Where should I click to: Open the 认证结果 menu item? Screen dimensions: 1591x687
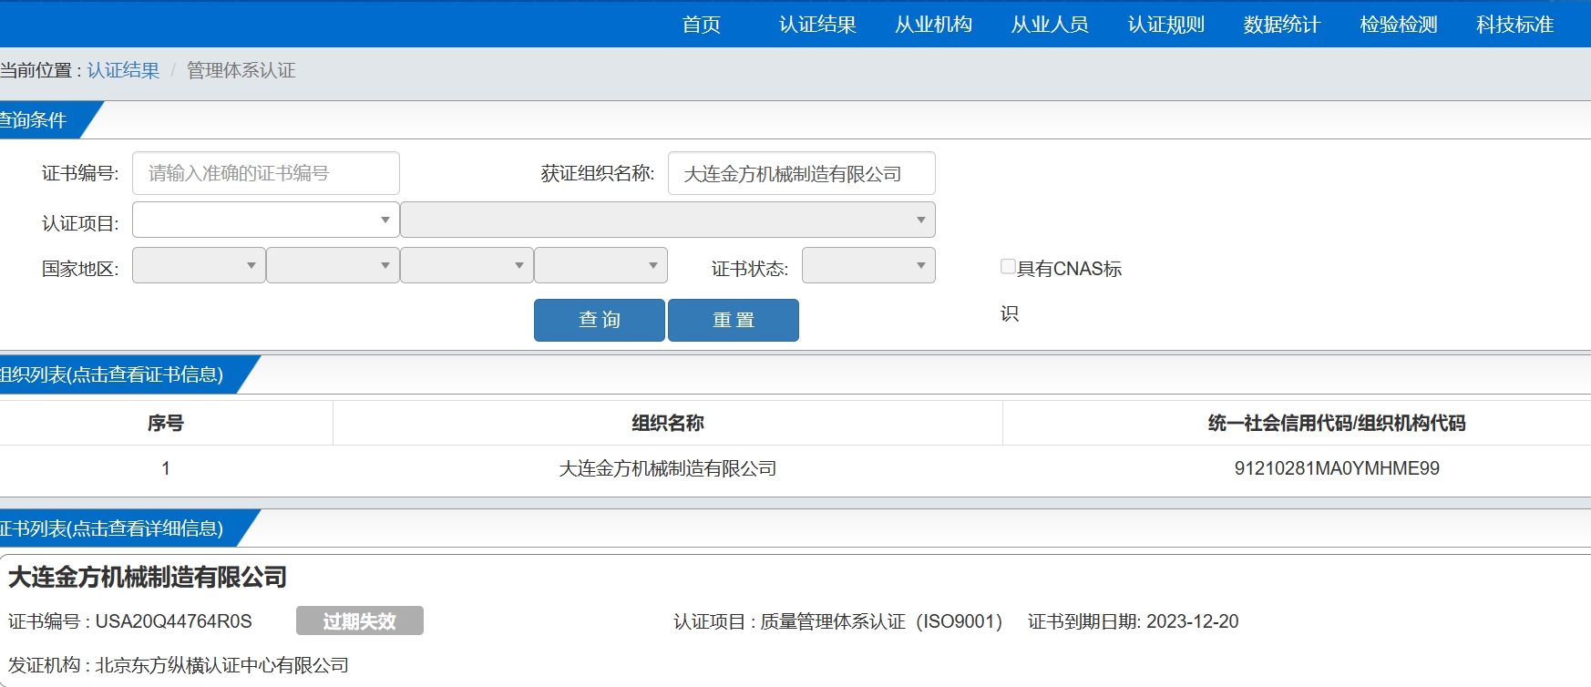coord(817,25)
